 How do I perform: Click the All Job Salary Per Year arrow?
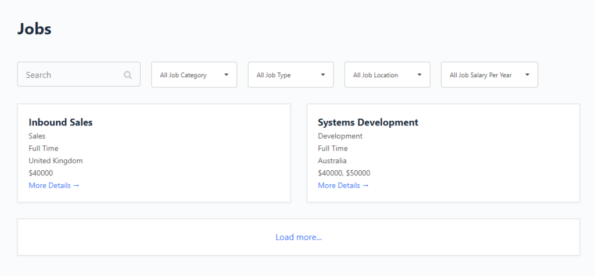click(527, 75)
